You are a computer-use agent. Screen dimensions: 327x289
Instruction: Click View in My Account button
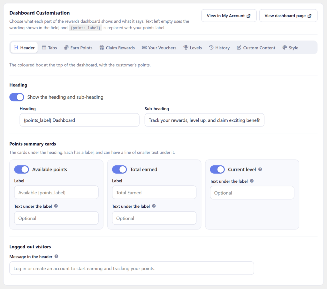click(x=229, y=16)
